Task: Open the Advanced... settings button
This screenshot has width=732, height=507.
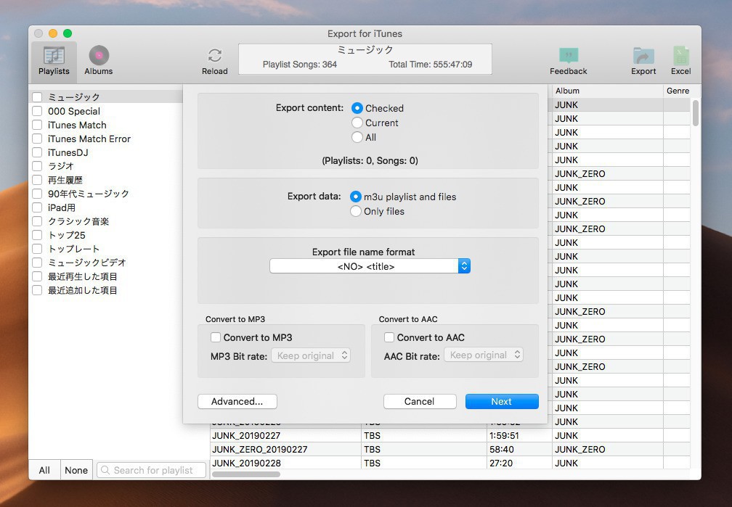Action: [x=237, y=401]
